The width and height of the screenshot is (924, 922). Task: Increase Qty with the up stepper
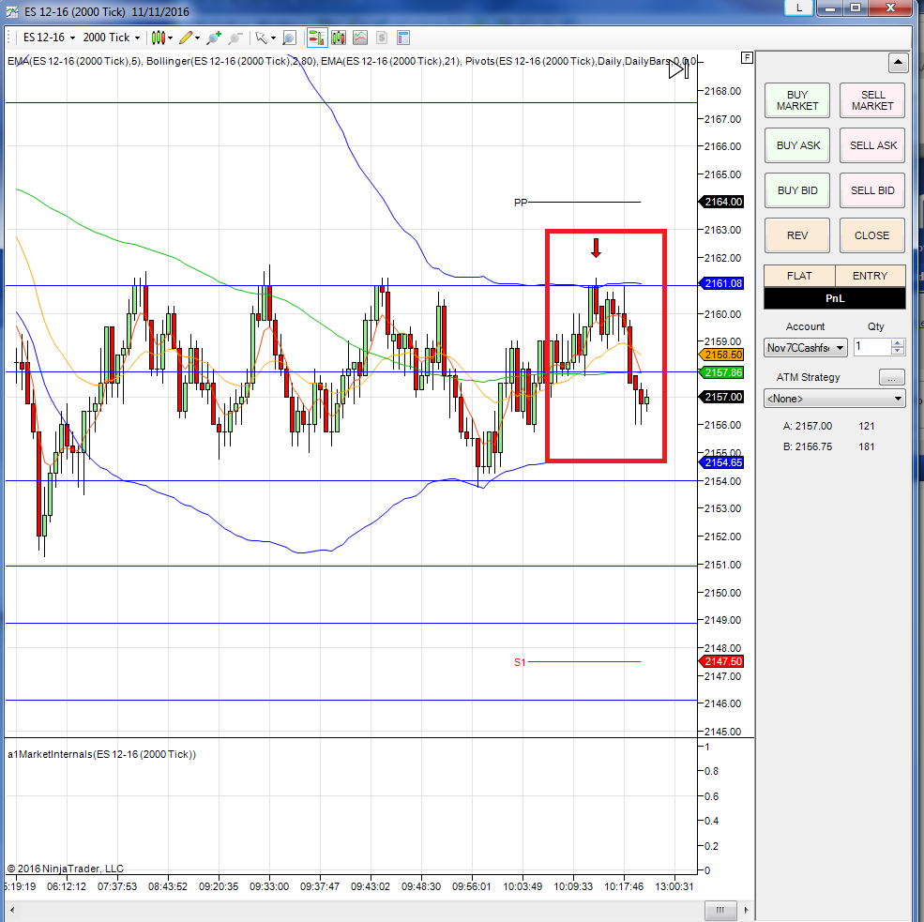(x=898, y=343)
